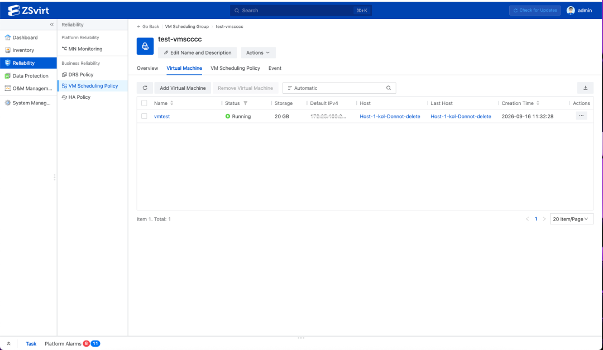Sort by the Name column arrows

pyautogui.click(x=172, y=103)
